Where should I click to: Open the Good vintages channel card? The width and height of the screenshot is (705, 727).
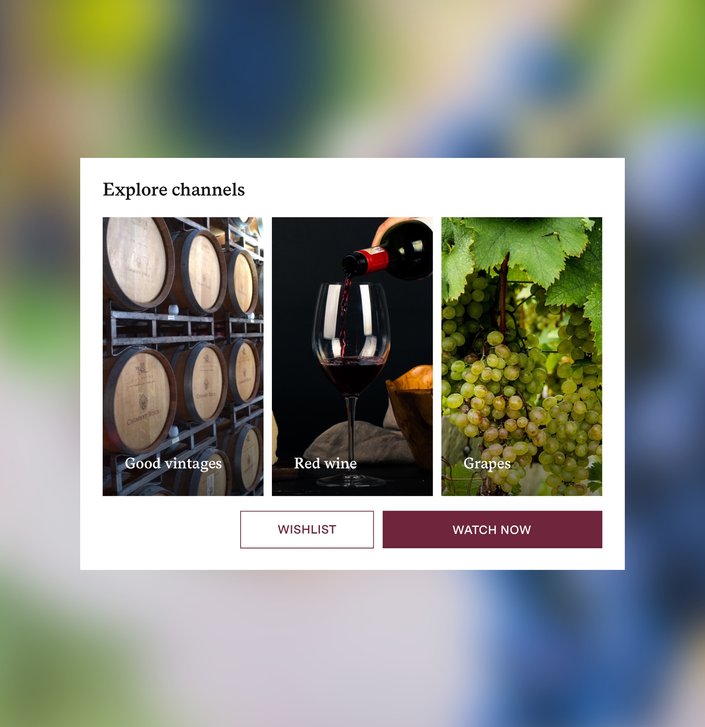tap(183, 356)
